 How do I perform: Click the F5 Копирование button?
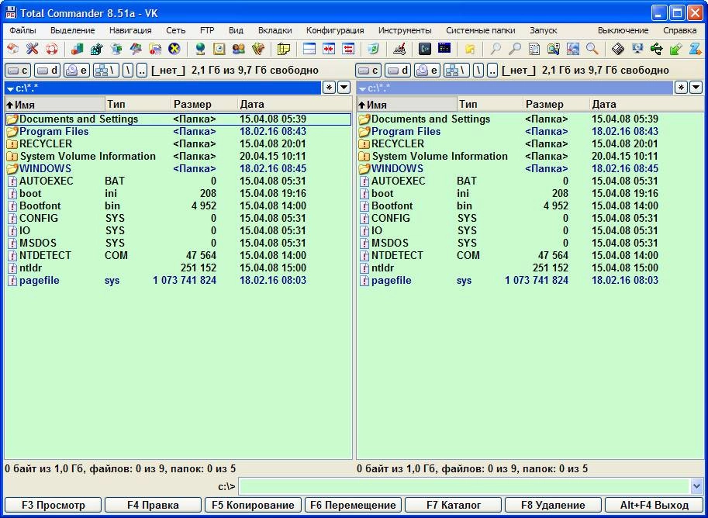[253, 505]
